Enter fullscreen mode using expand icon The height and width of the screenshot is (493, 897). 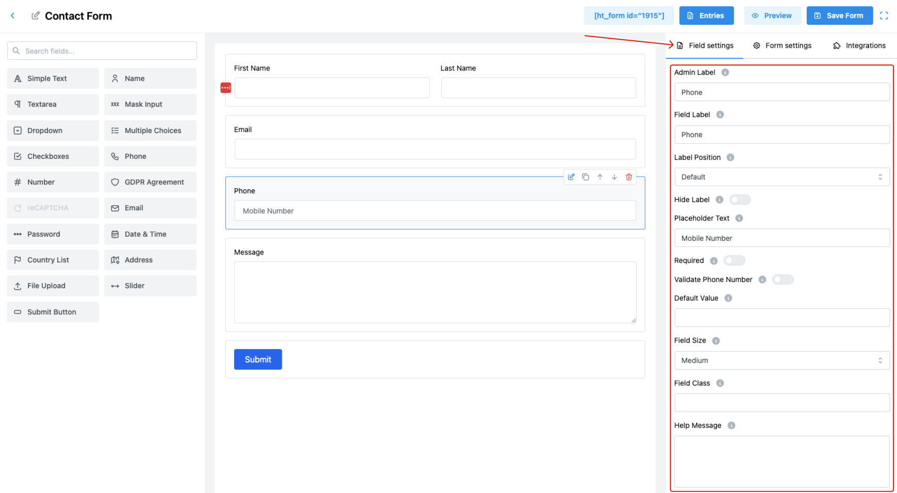coord(884,15)
